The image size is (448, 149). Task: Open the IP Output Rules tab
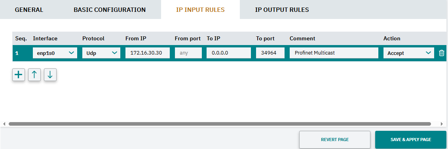coord(282,9)
